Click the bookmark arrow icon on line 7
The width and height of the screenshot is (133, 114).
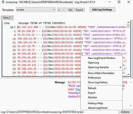coord(12,27)
